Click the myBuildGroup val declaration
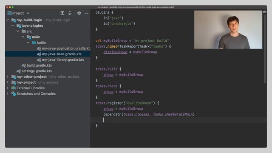 (115, 41)
